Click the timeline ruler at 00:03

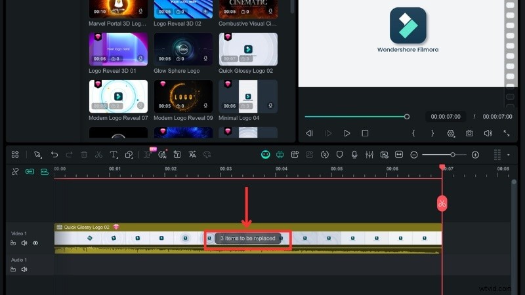coord(226,169)
